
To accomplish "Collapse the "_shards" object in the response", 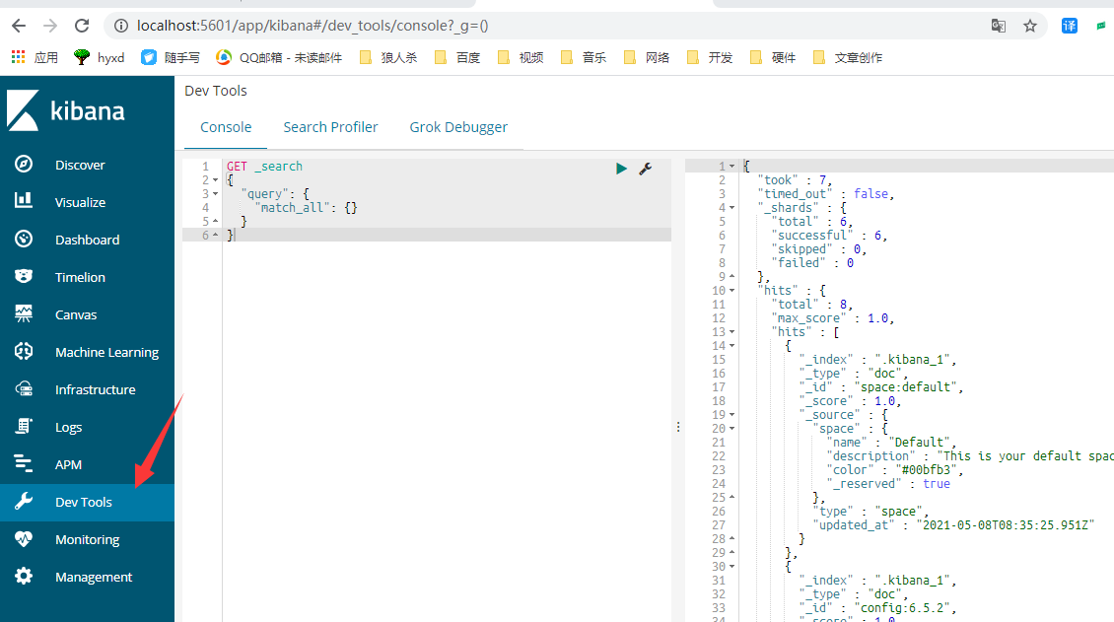I will (732, 208).
